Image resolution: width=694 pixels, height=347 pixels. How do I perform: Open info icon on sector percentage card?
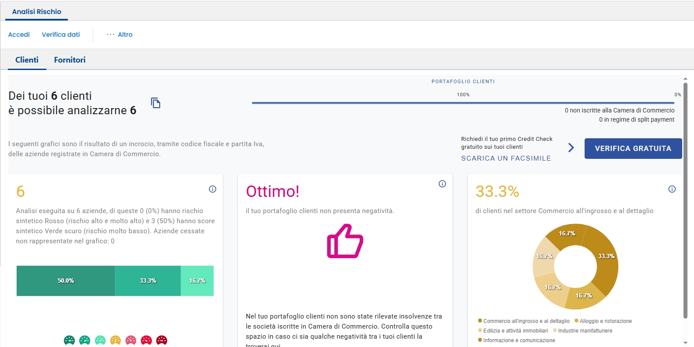672,189
